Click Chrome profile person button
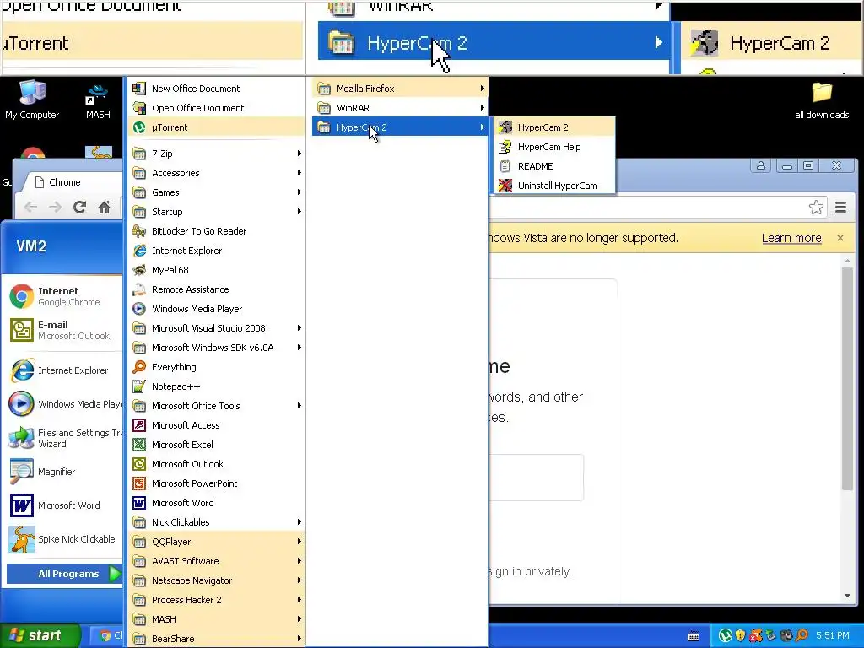 (761, 165)
